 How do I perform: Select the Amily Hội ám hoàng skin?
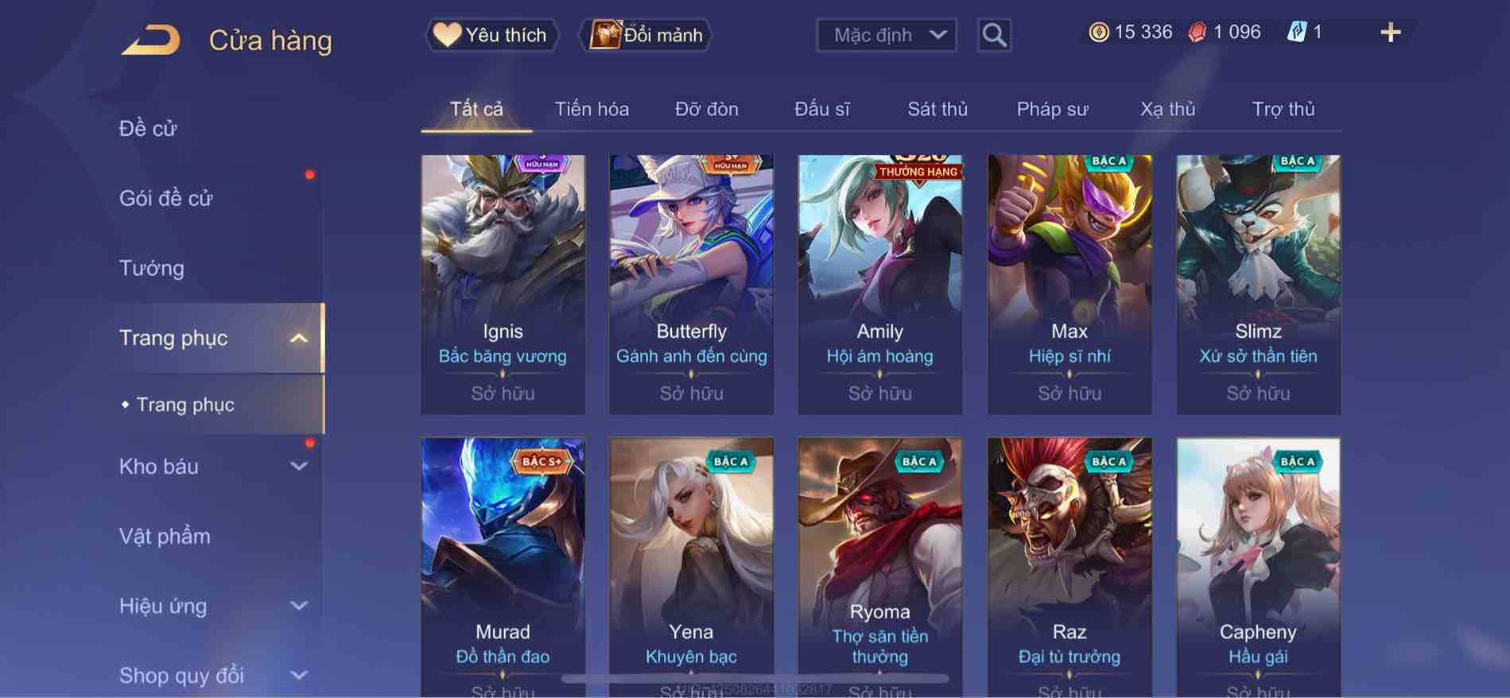tap(880, 285)
